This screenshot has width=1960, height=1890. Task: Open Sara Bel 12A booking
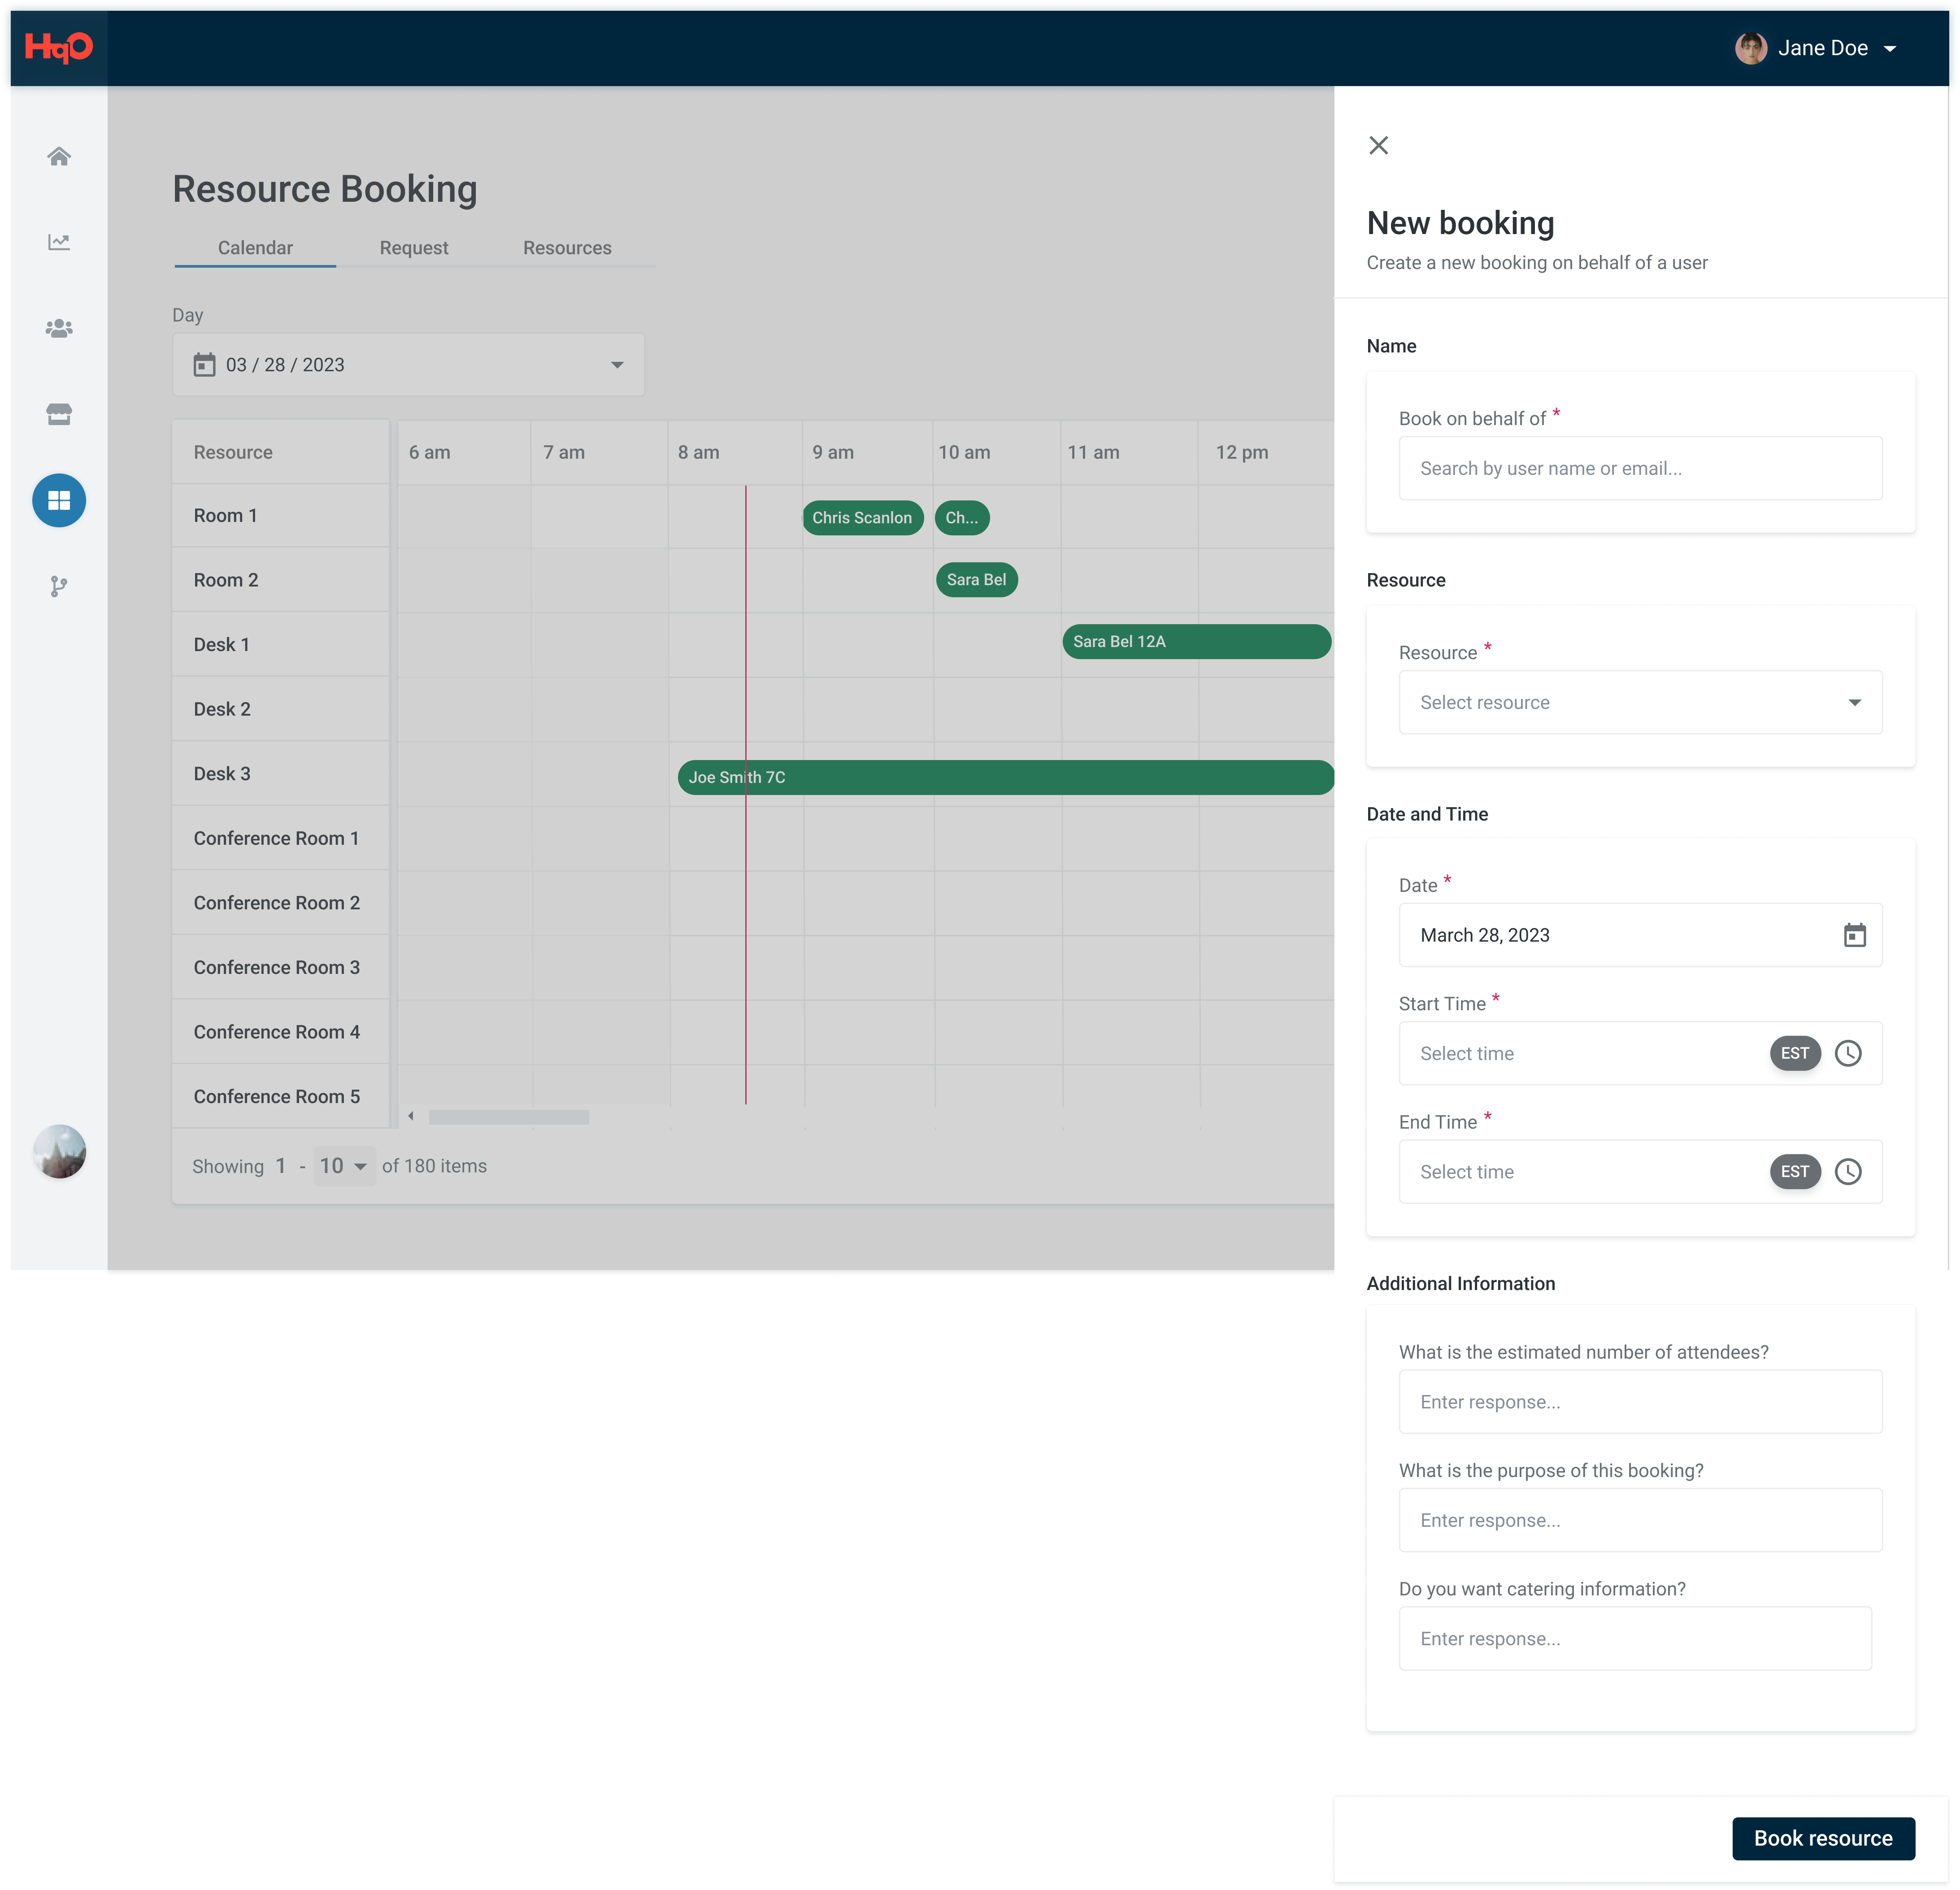pyautogui.click(x=1196, y=641)
